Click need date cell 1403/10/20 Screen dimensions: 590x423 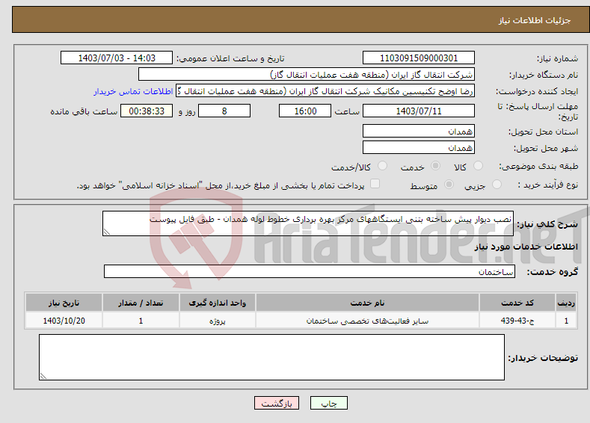[x=64, y=321]
